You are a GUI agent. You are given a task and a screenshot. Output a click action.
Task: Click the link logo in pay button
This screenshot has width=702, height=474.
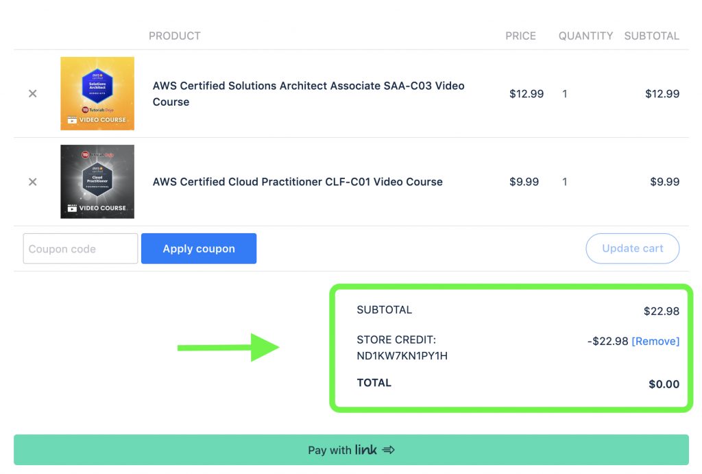(366, 450)
